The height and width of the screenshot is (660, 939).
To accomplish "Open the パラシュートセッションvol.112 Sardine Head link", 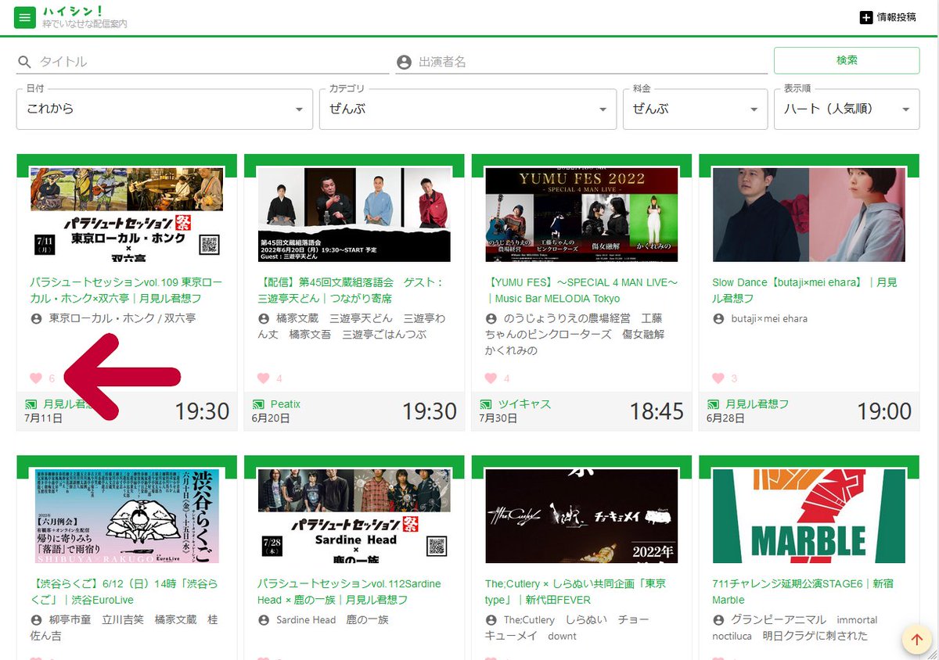I will point(349,592).
